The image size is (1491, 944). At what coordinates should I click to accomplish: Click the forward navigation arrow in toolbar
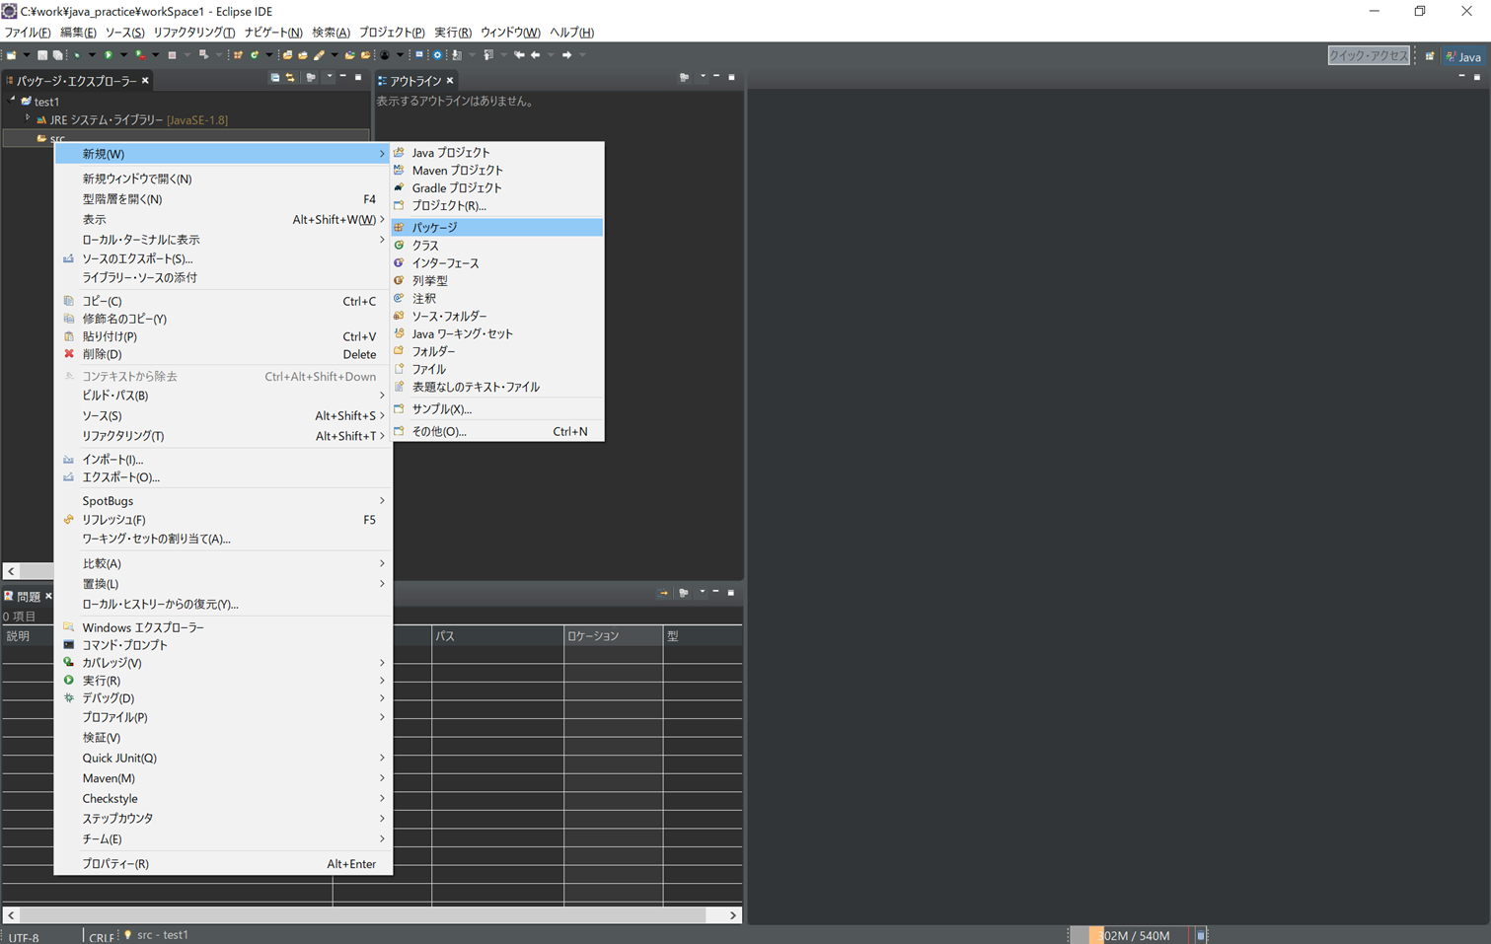(566, 55)
